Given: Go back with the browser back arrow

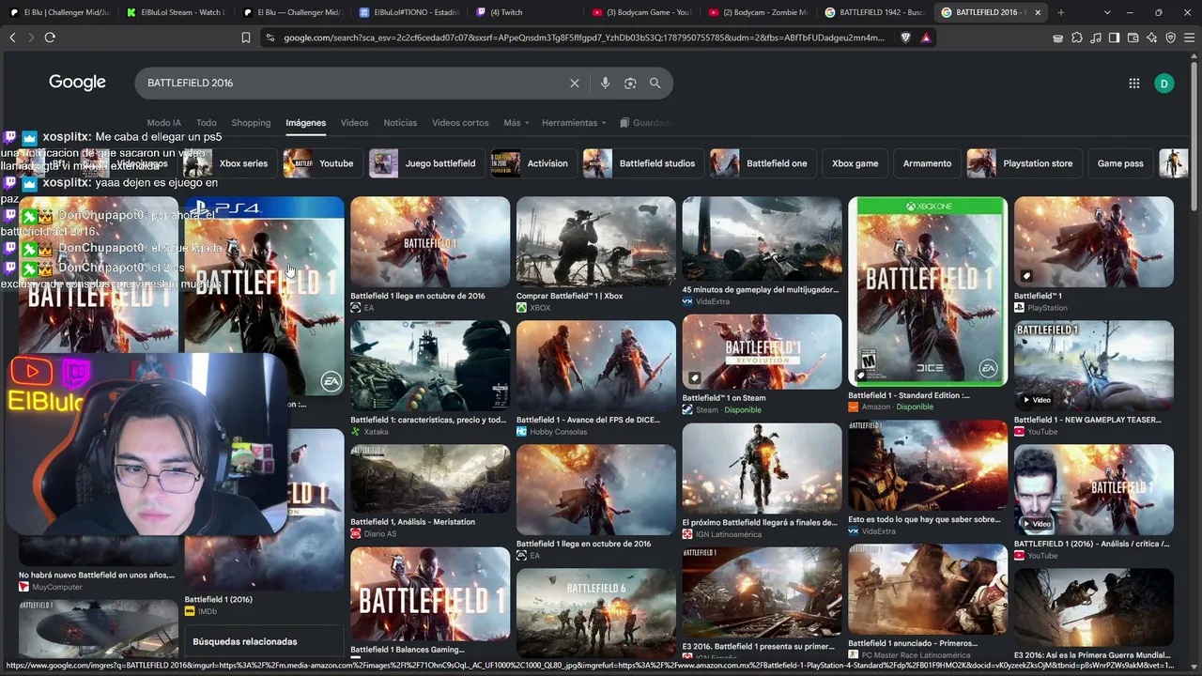Looking at the screenshot, I should pyautogui.click(x=12, y=38).
